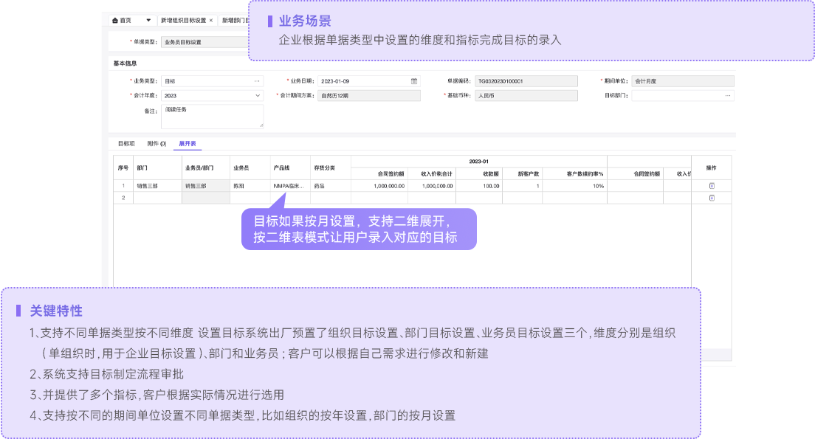The width and height of the screenshot is (815, 439).
Task: Select the 客户数续约率 cell showing 10%
Action: [x=574, y=186]
